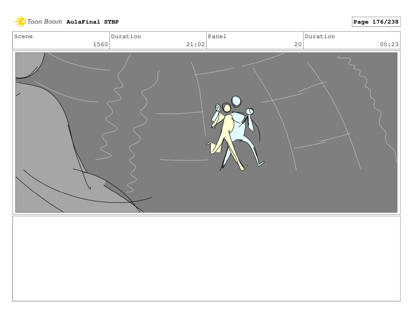
Task: Select the scene number '1560'
Action: (100, 44)
